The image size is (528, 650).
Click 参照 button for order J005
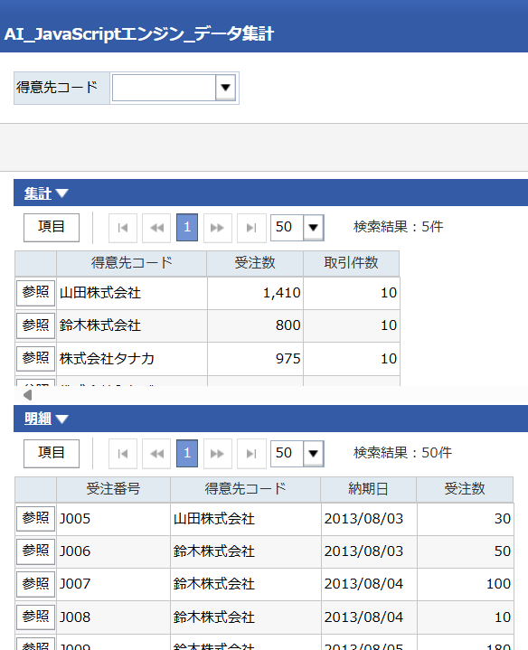[x=35, y=519]
